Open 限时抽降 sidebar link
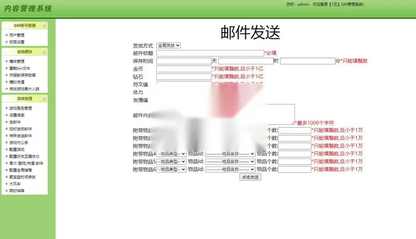Viewport: 416px width, 239px height. 17,191
